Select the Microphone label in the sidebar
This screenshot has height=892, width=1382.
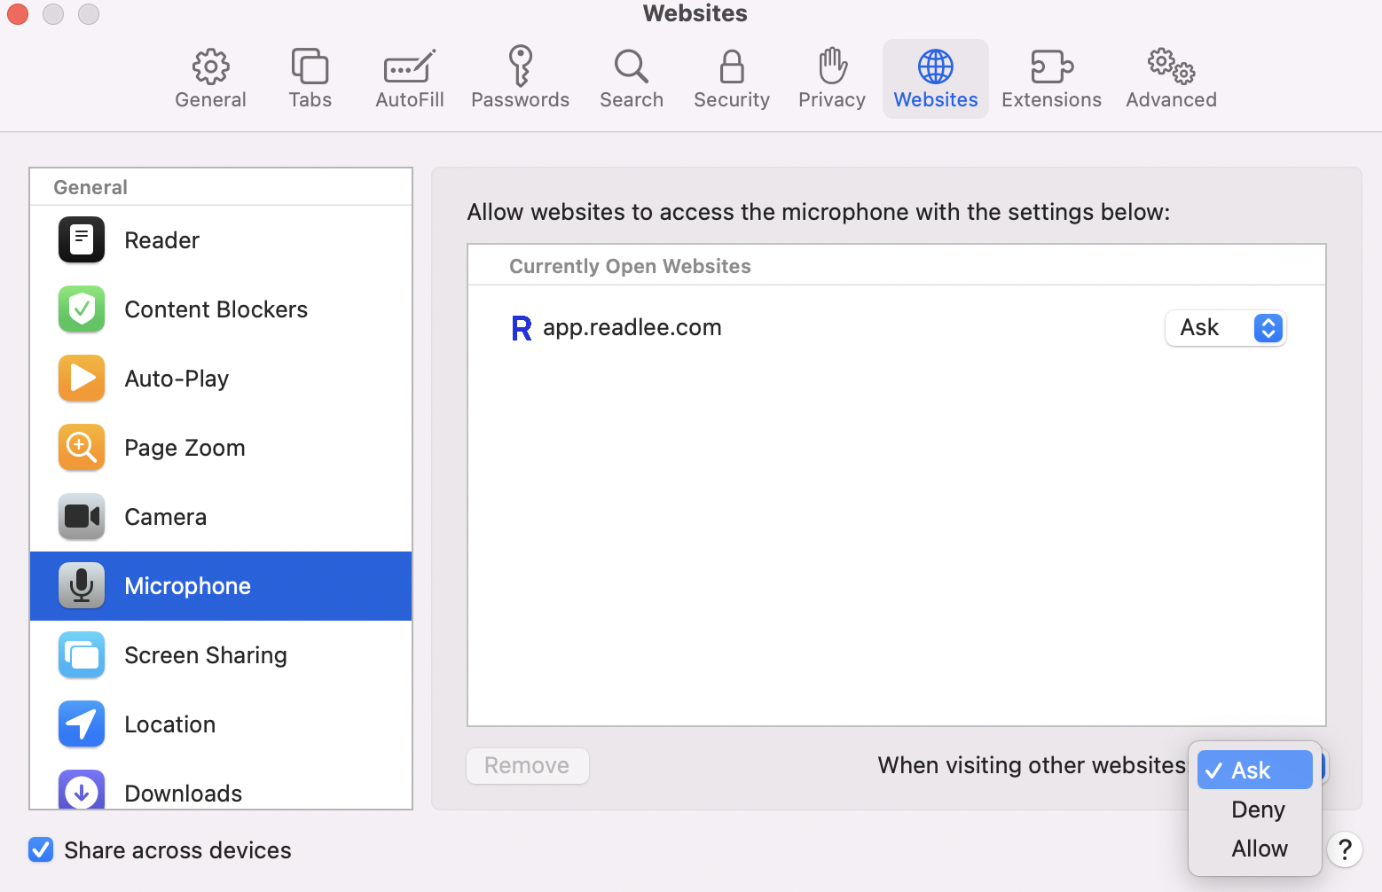point(188,586)
